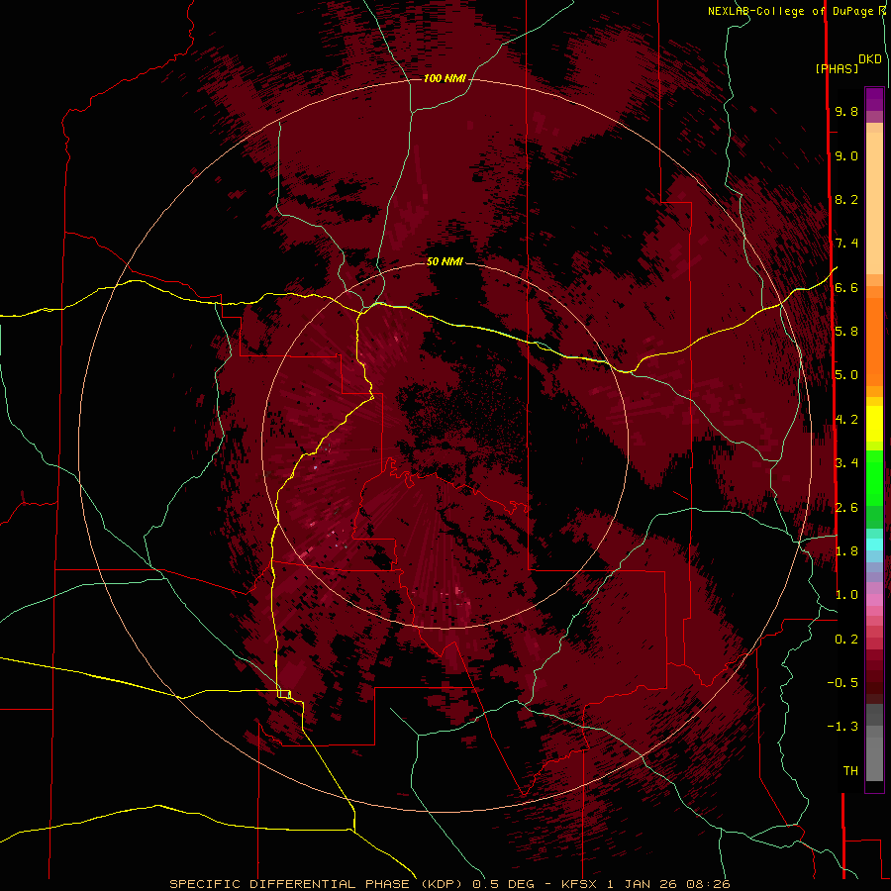Select the 4.2 value on color scale
Screen dimensions: 891x891
point(846,420)
